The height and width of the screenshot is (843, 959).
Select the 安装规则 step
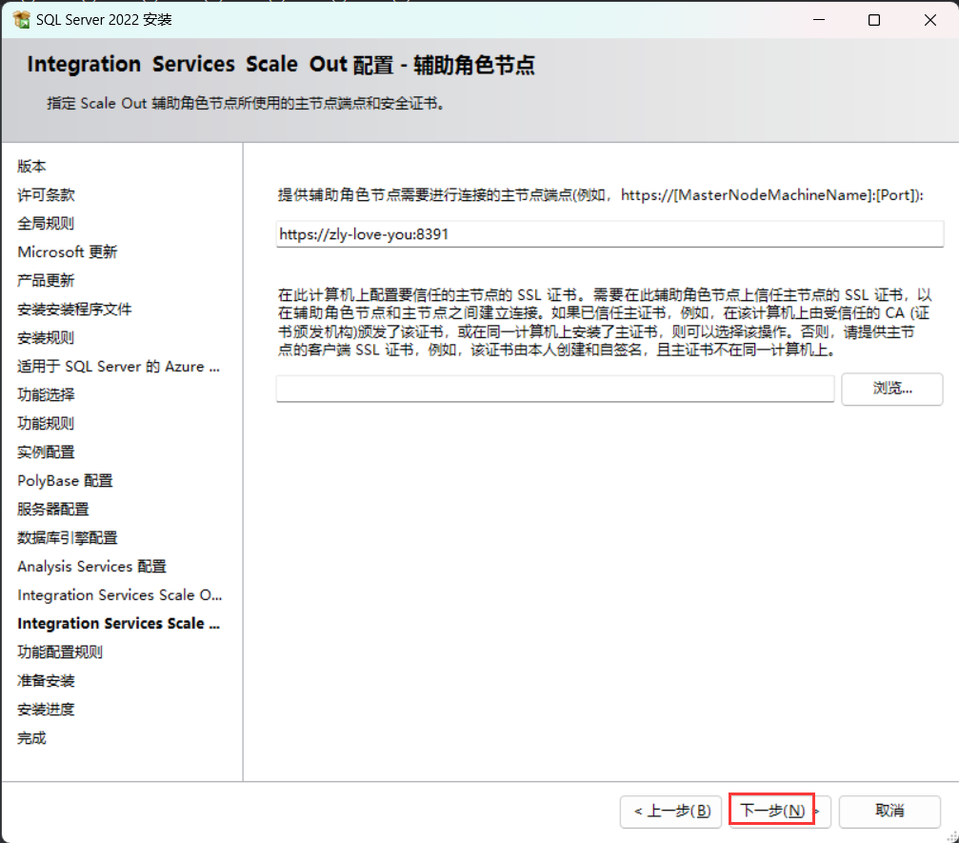pyautogui.click(x=46, y=338)
